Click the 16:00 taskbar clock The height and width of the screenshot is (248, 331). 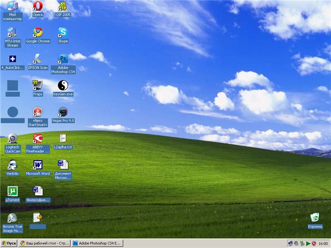click(x=323, y=243)
